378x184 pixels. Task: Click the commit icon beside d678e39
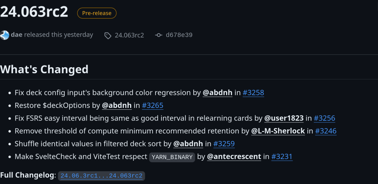[159, 35]
